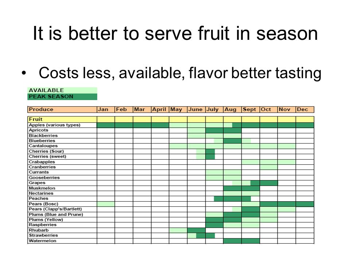
Task: Click the AVAILABLE light green legend swatch
Action: (62, 90)
